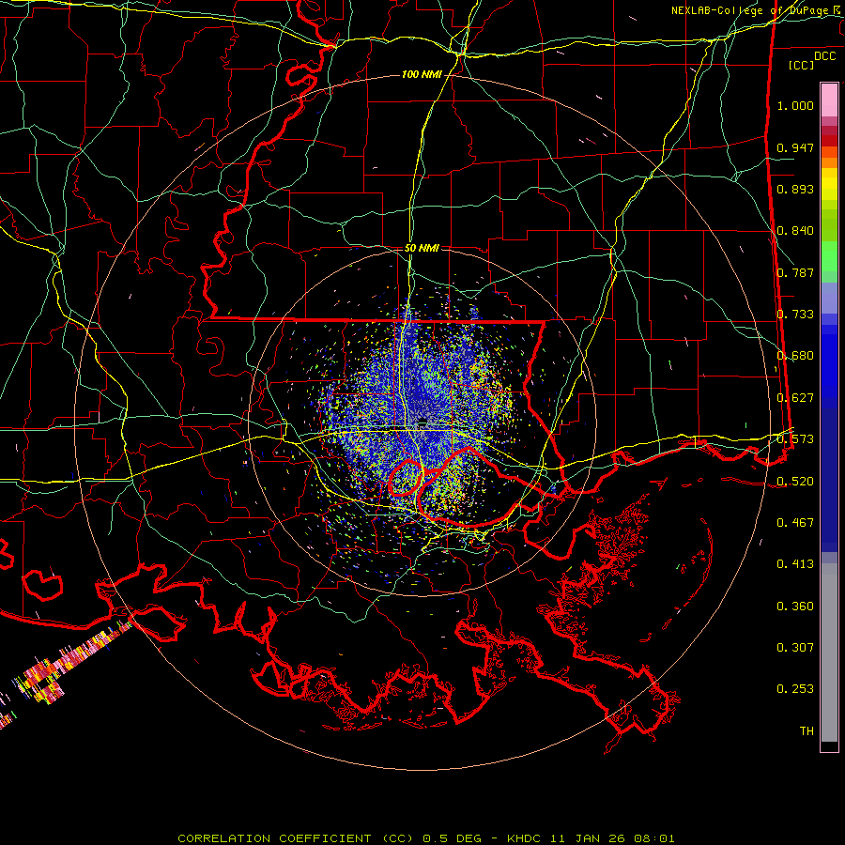845x845 pixels.
Task: Select the 0.947 scale value
Action: [x=795, y=147]
